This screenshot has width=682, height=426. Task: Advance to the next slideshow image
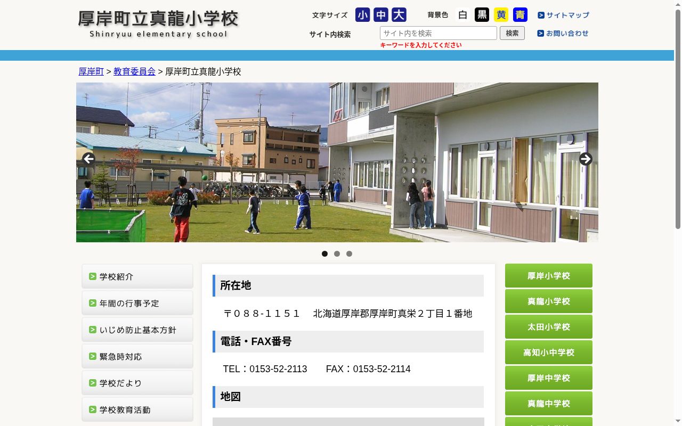coord(586,159)
